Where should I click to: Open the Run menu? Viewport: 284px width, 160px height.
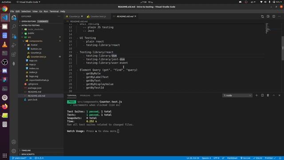click(x=46, y=12)
